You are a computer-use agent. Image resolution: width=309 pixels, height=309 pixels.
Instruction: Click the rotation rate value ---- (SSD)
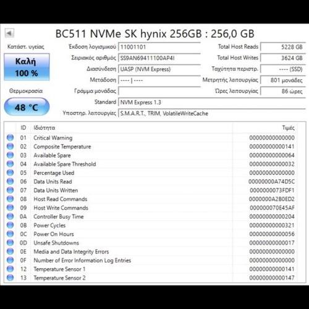click(x=283, y=69)
